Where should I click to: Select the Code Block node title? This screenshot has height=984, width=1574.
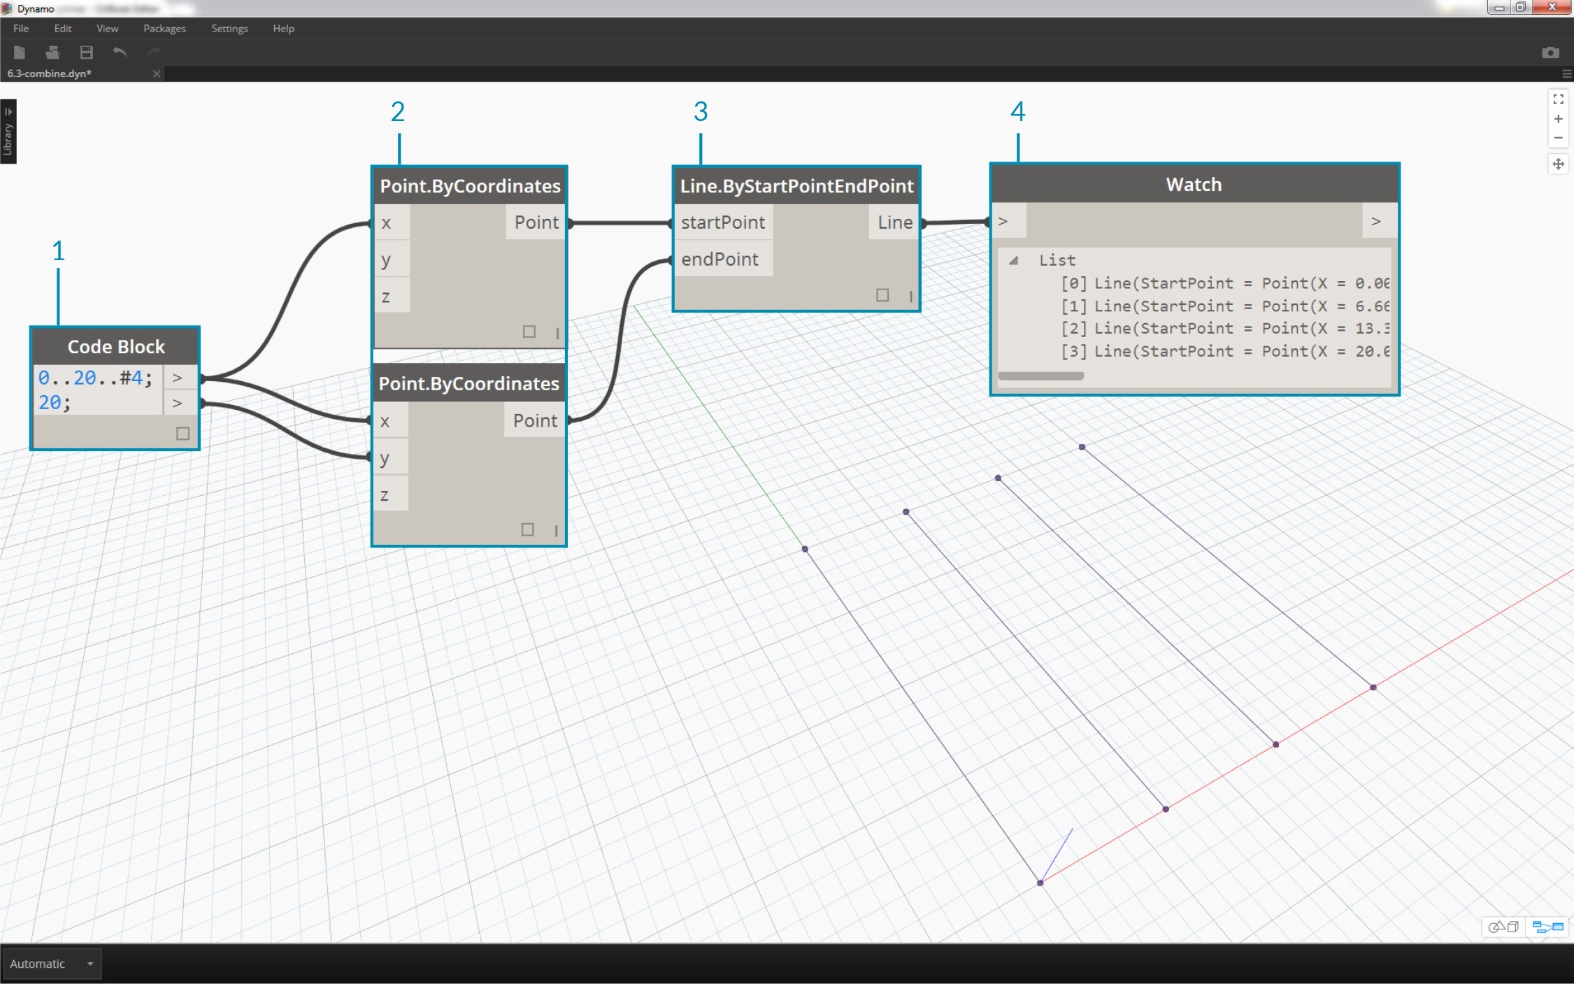(x=116, y=347)
